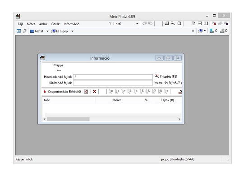The image size is (248, 178).
Task: Click the close all windows icon
Action: (x=226, y=24)
